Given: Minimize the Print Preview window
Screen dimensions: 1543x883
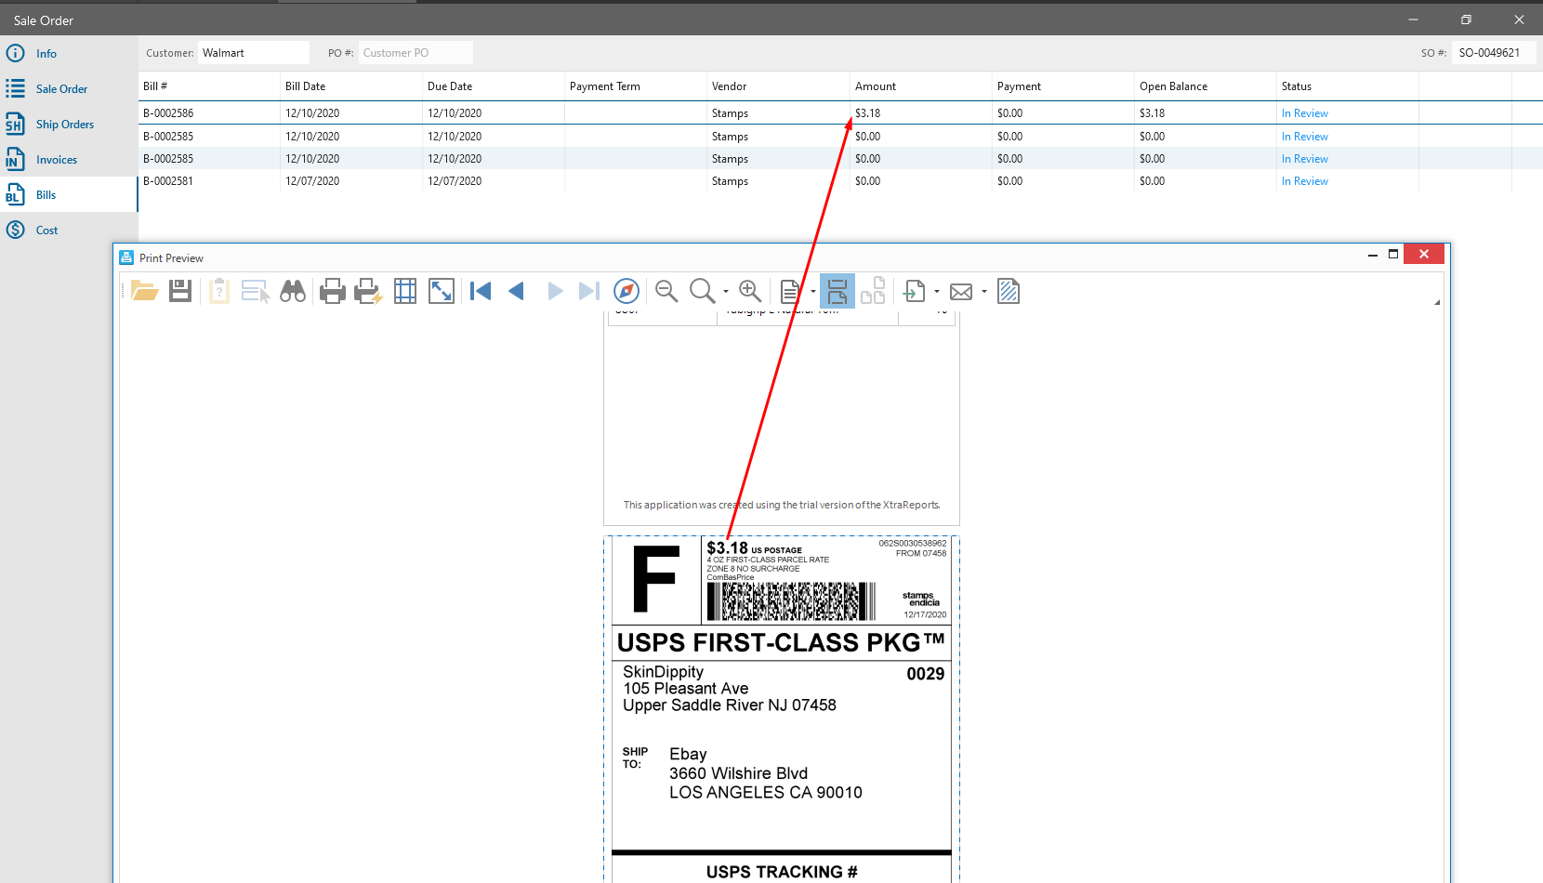Looking at the screenshot, I should tap(1373, 254).
